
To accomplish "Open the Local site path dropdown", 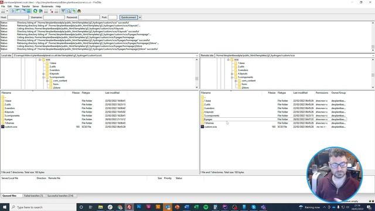I will 197,56.
